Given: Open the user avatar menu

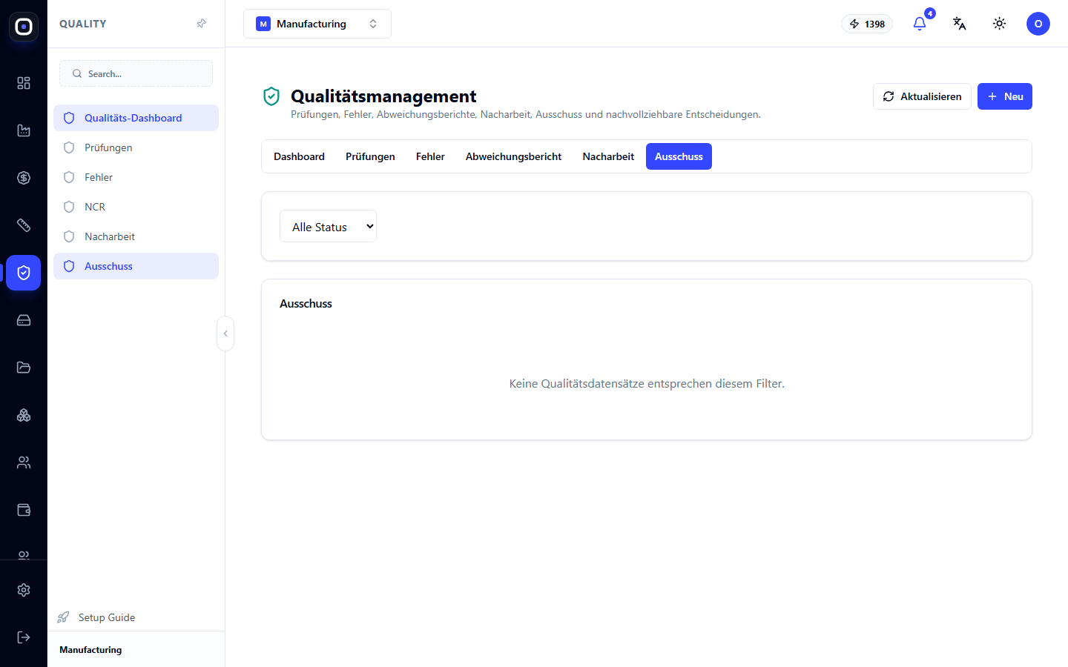Looking at the screenshot, I should 1038,24.
